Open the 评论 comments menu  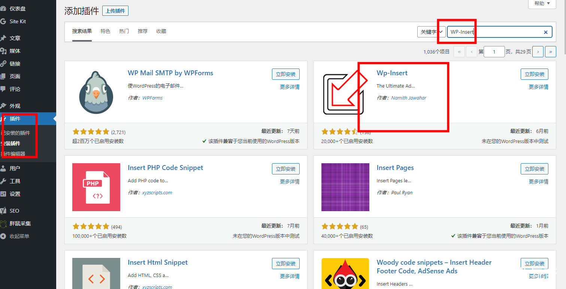(x=28, y=89)
